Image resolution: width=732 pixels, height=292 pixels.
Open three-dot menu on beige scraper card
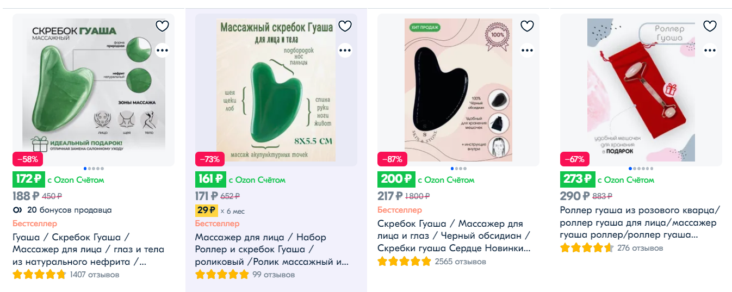coord(345,51)
